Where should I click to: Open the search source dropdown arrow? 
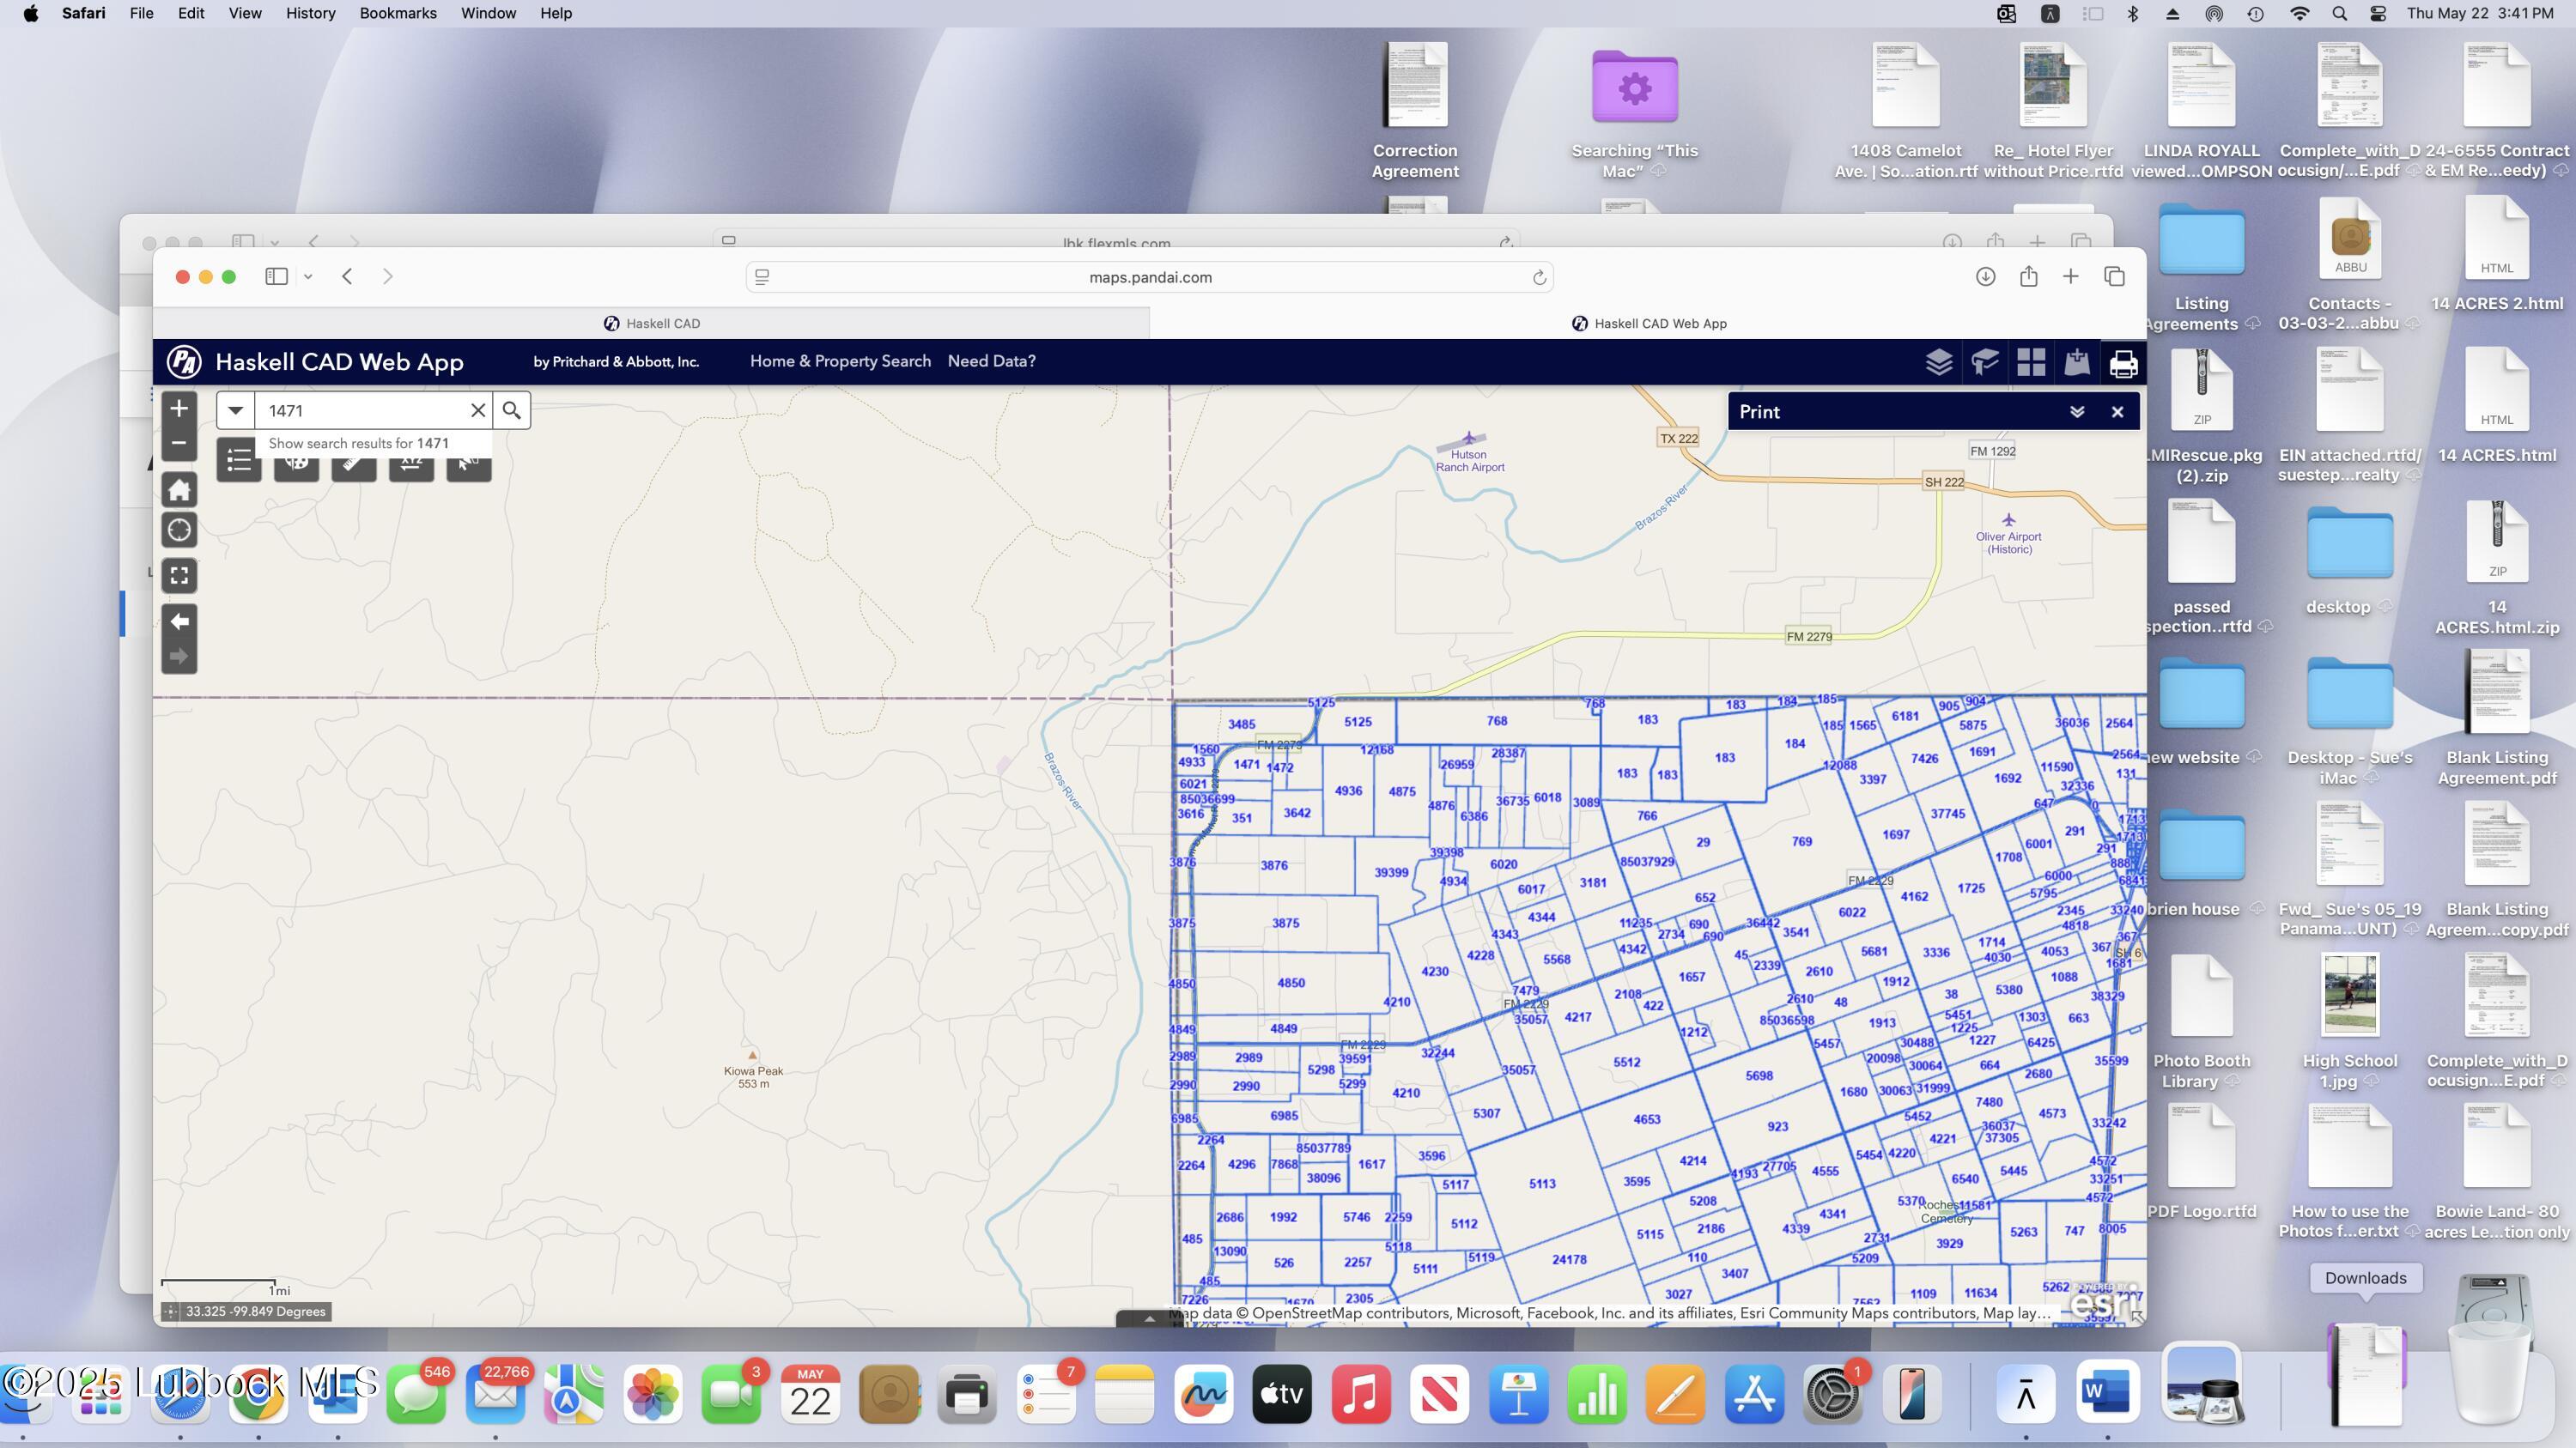[235, 409]
